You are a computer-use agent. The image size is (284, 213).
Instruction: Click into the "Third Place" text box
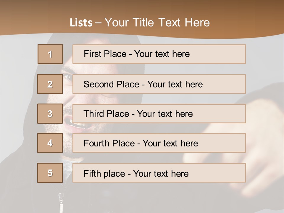[159, 114]
